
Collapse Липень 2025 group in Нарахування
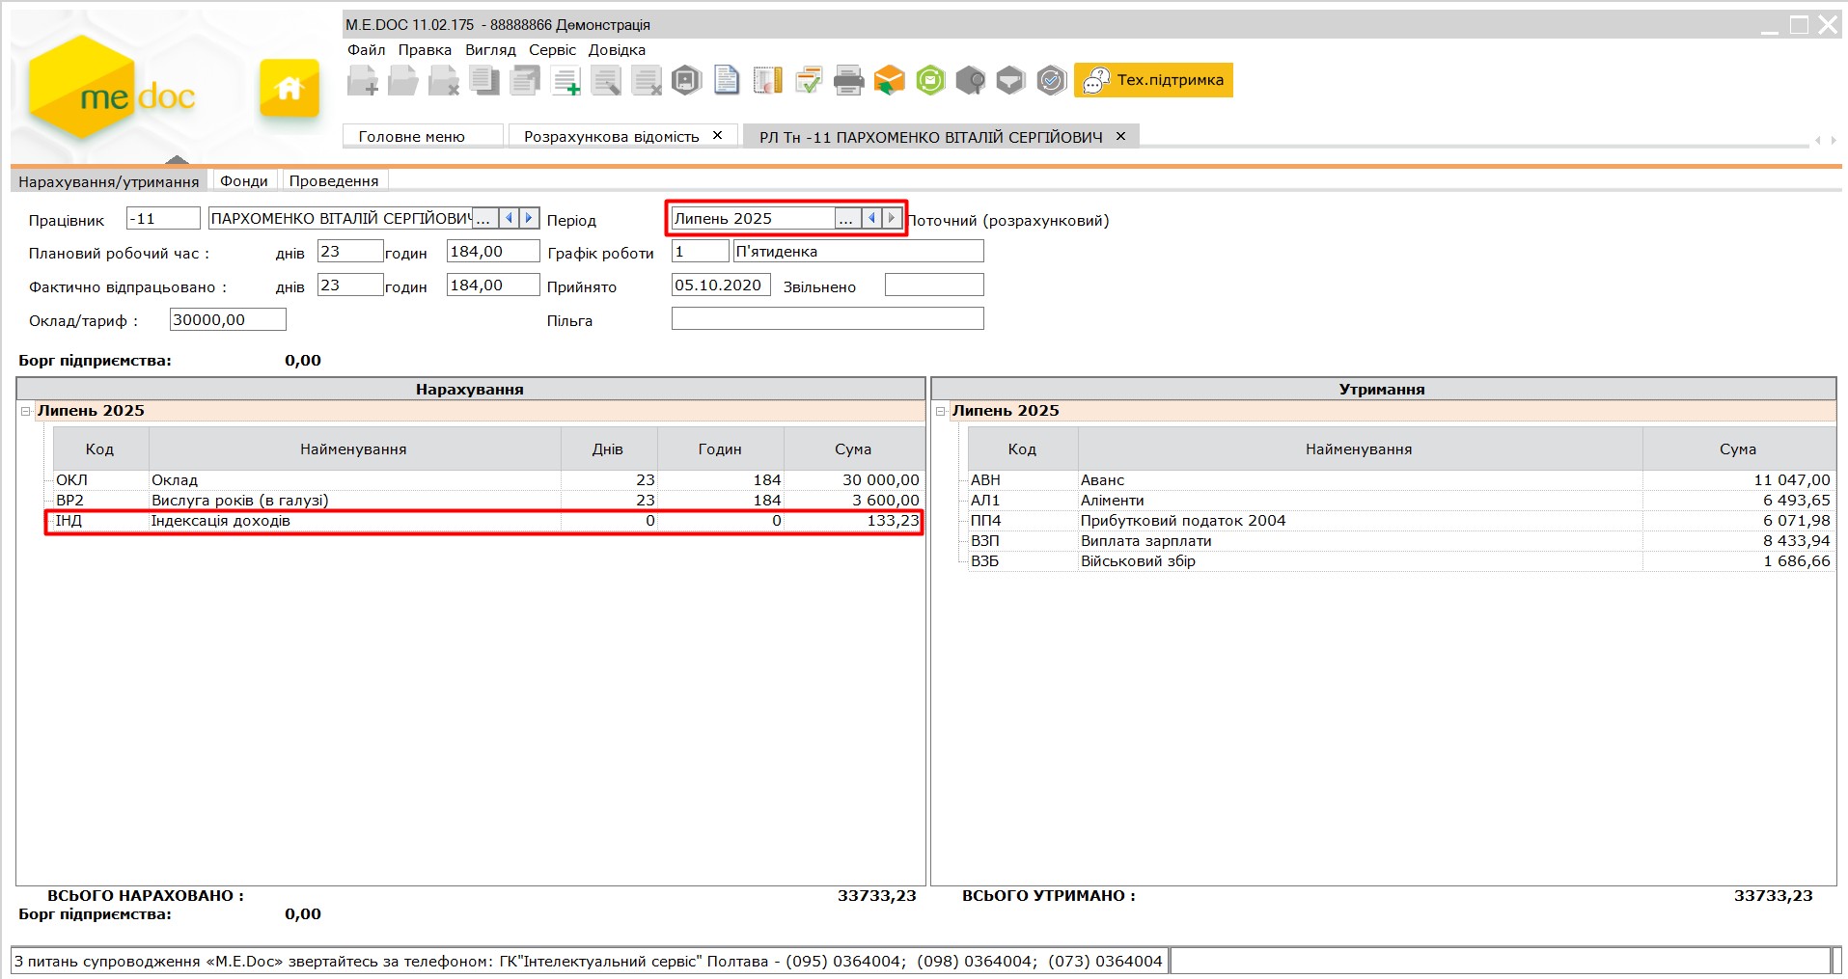coord(26,411)
